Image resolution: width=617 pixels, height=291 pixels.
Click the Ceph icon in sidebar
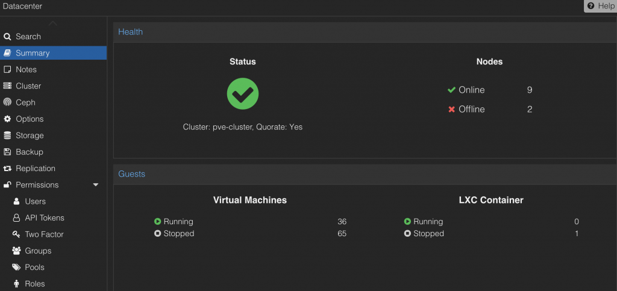pos(7,102)
